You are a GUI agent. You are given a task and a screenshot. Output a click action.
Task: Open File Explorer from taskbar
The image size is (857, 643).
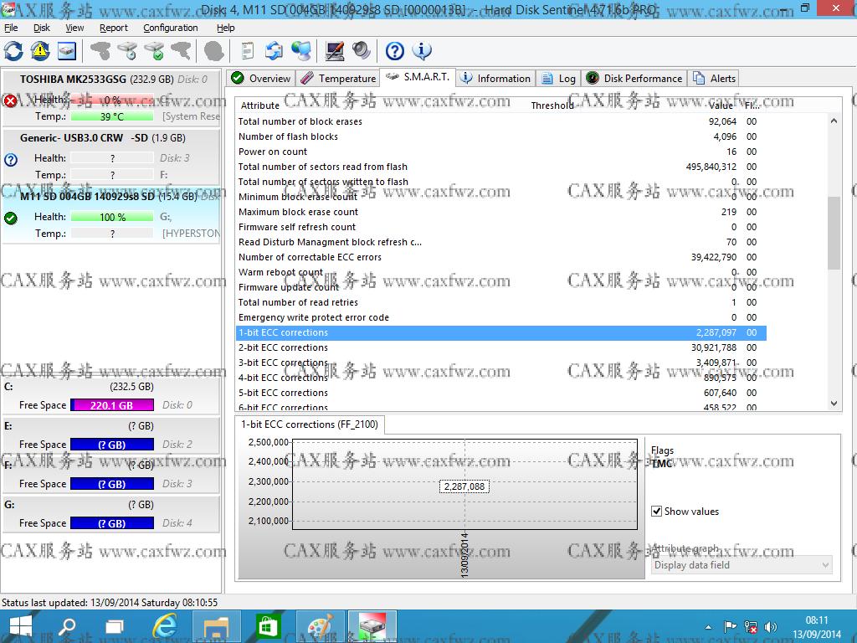click(x=217, y=626)
